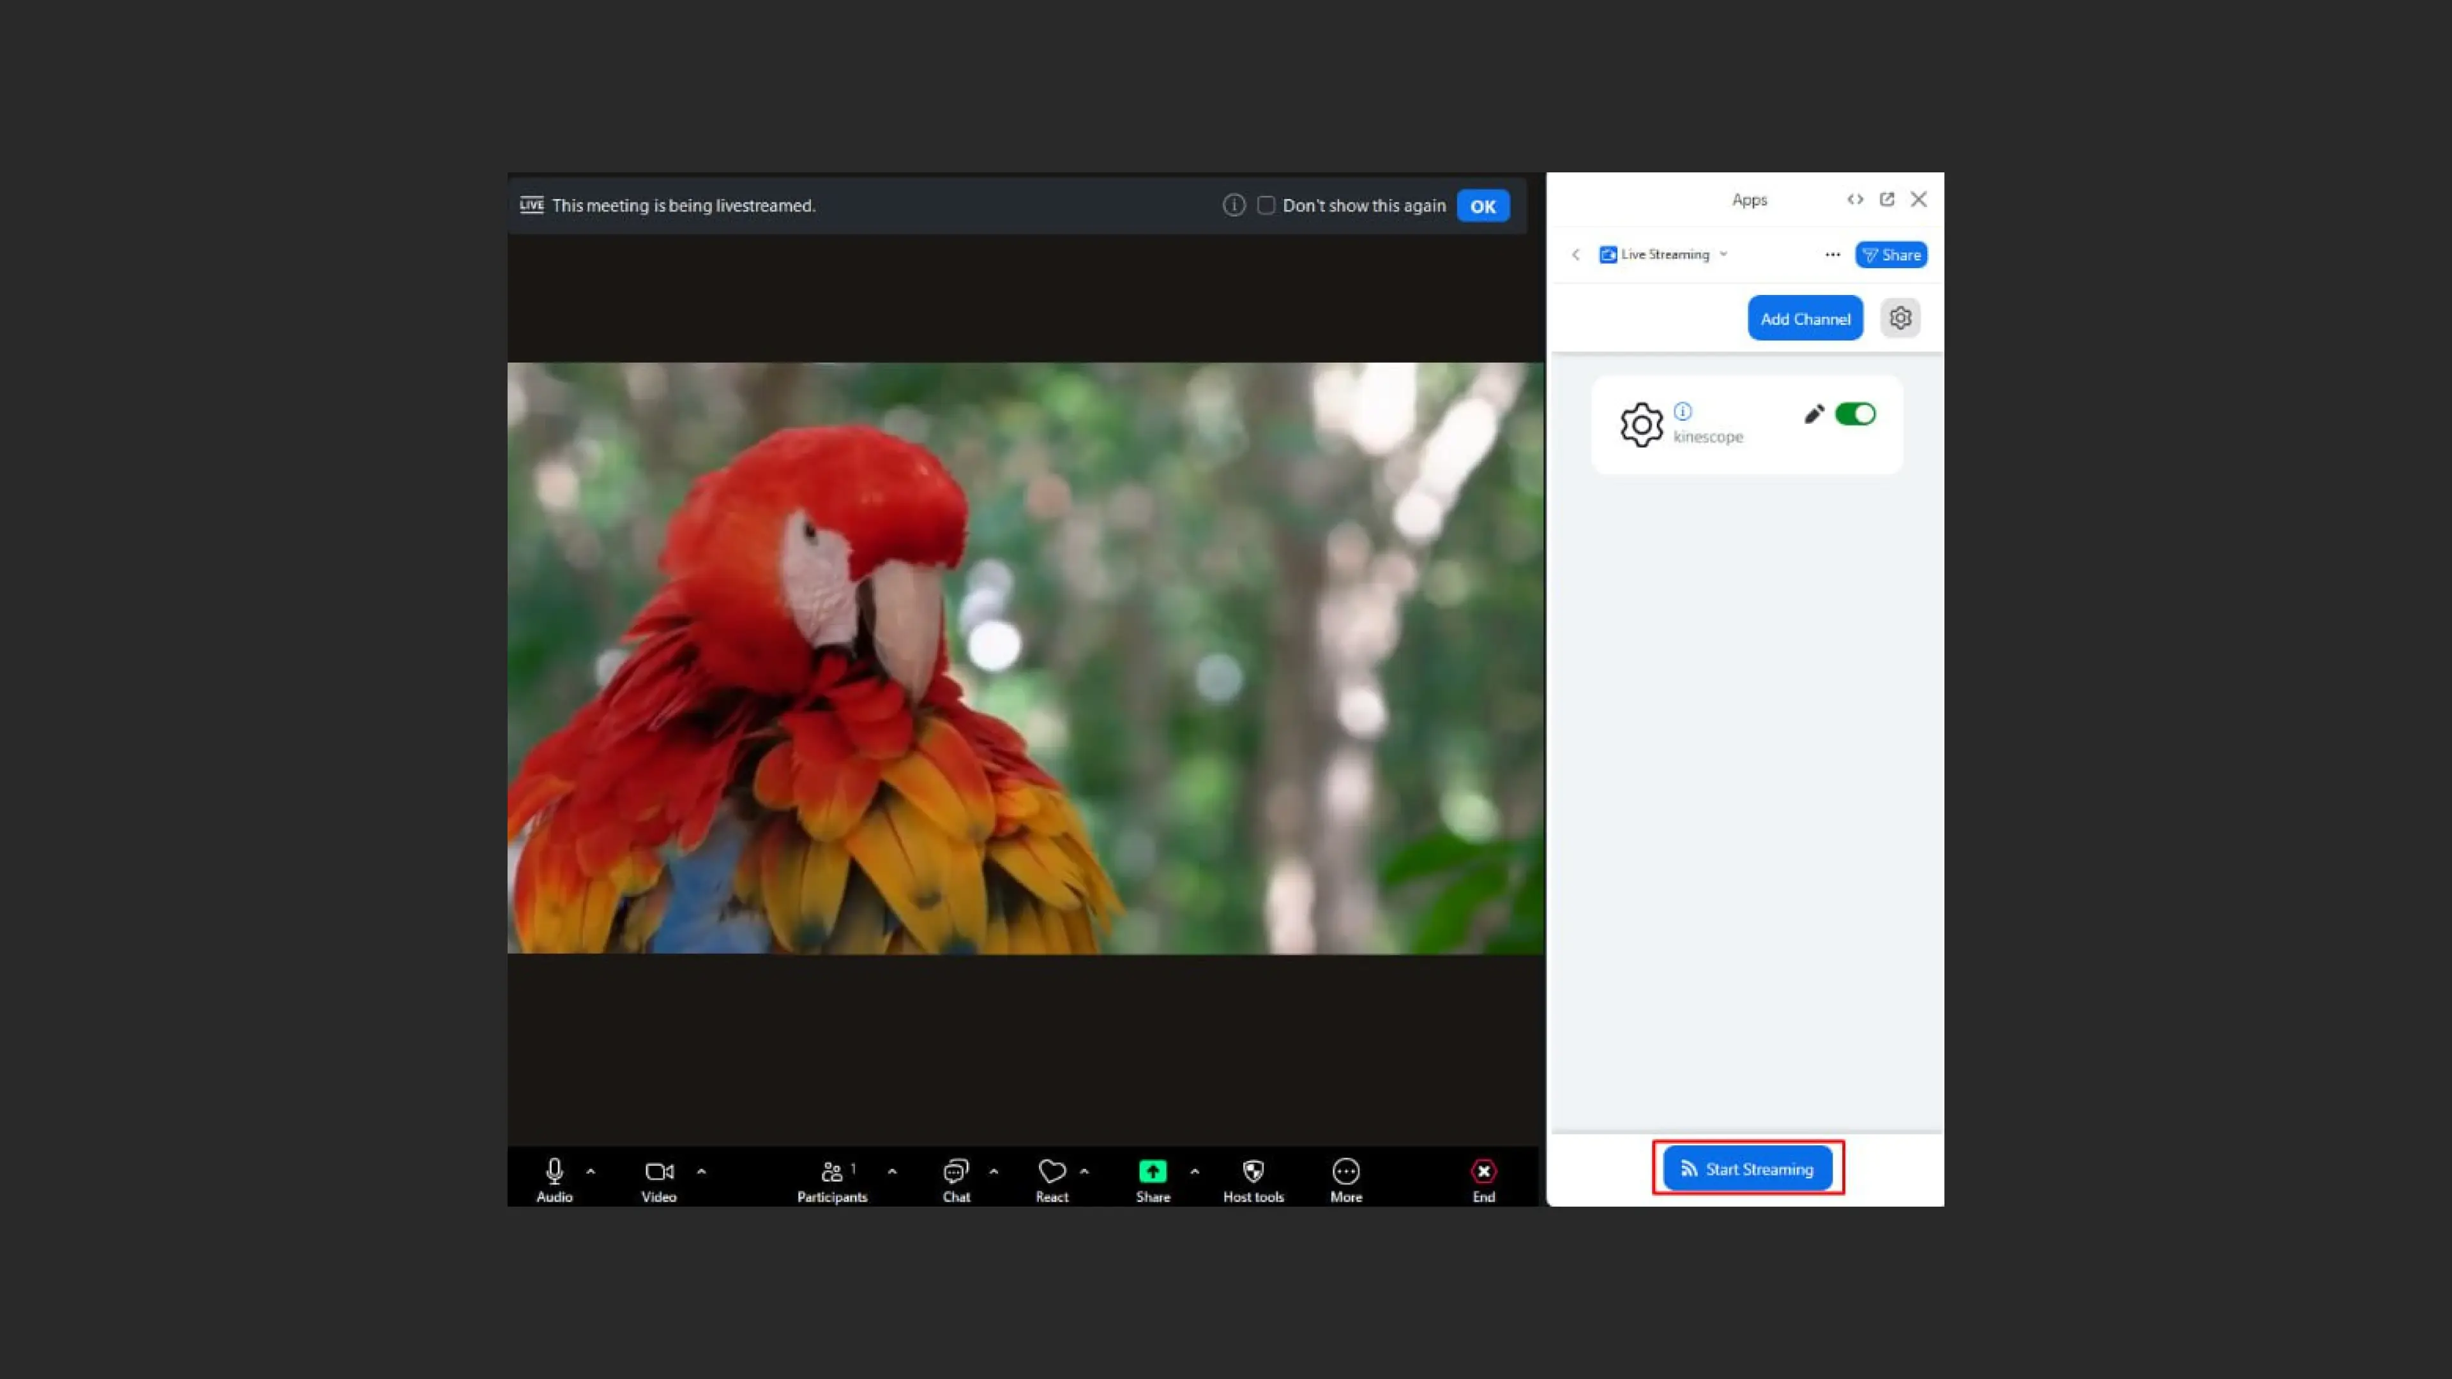Open Live Streaming settings gear
2452x1379 pixels.
(x=1900, y=318)
